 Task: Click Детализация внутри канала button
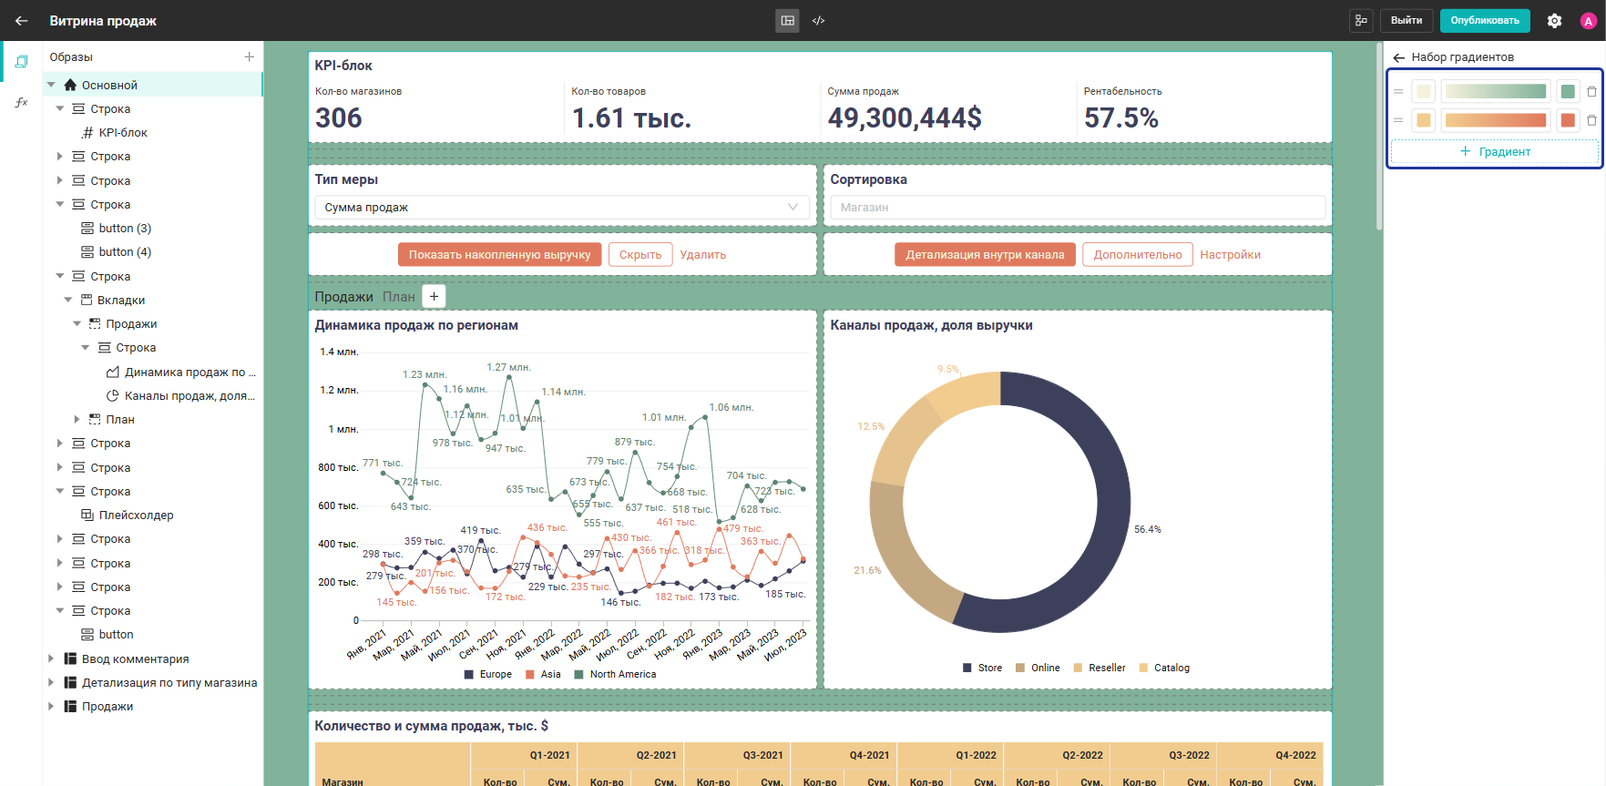pos(985,255)
